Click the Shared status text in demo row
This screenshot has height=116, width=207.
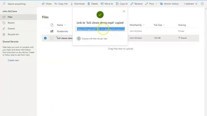click(x=183, y=38)
